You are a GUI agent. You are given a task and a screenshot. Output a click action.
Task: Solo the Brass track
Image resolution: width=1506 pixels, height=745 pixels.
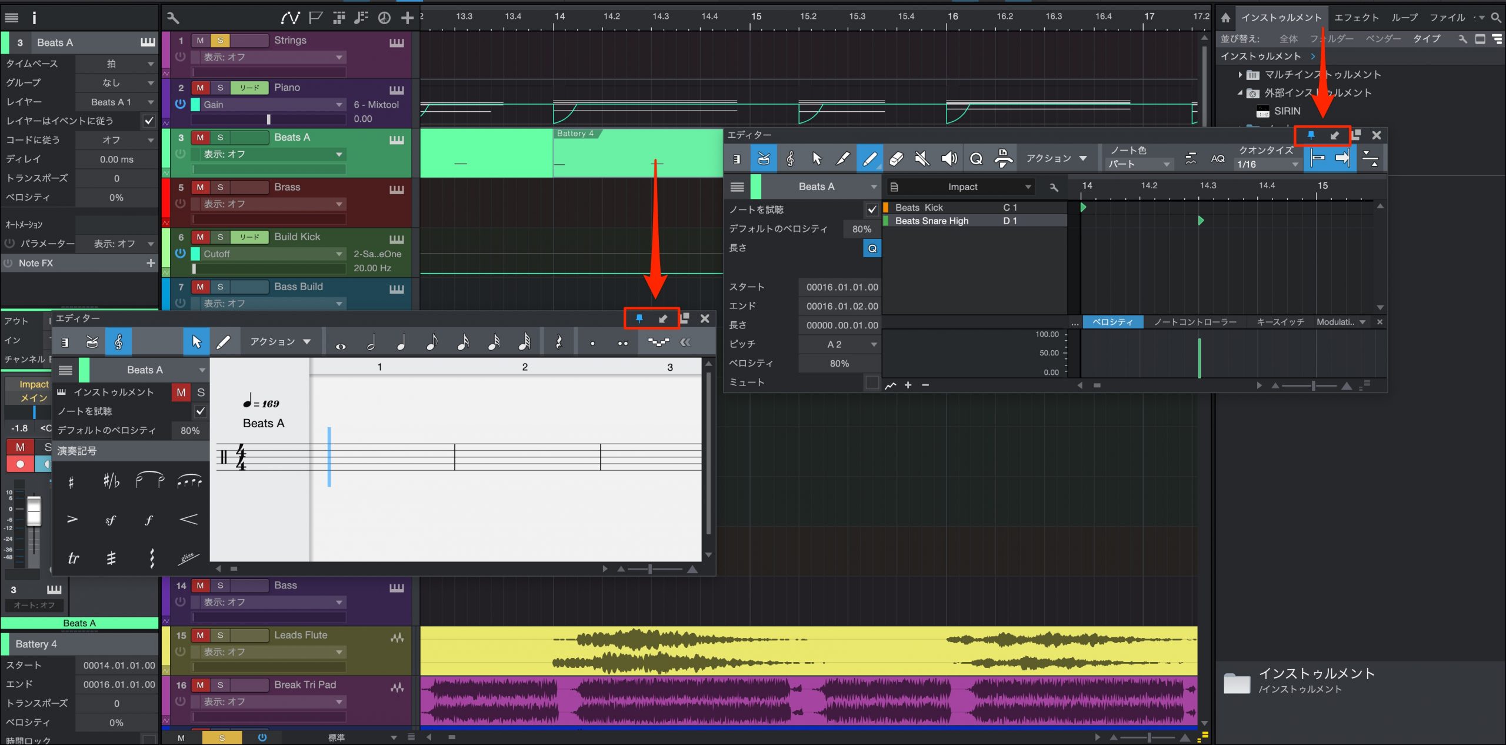220,187
